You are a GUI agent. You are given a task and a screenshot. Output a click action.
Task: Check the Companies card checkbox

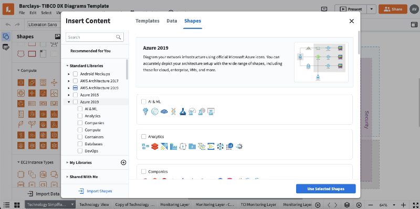[x=143, y=172]
